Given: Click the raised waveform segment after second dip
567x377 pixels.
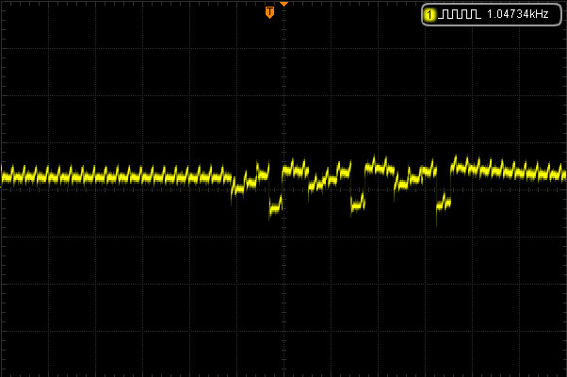Looking at the screenshot, I should [x=379, y=167].
